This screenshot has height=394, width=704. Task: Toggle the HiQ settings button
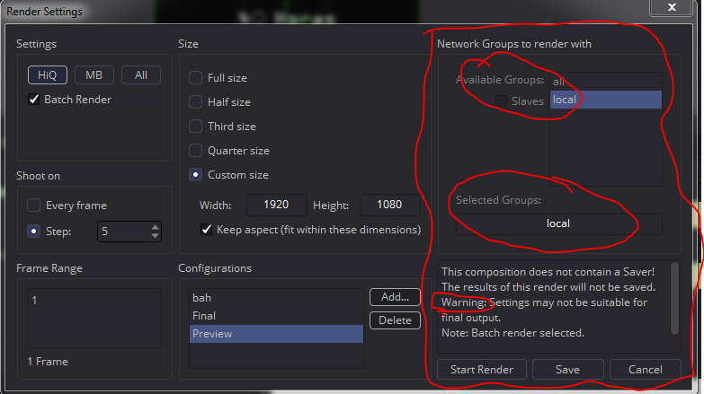[x=48, y=74]
